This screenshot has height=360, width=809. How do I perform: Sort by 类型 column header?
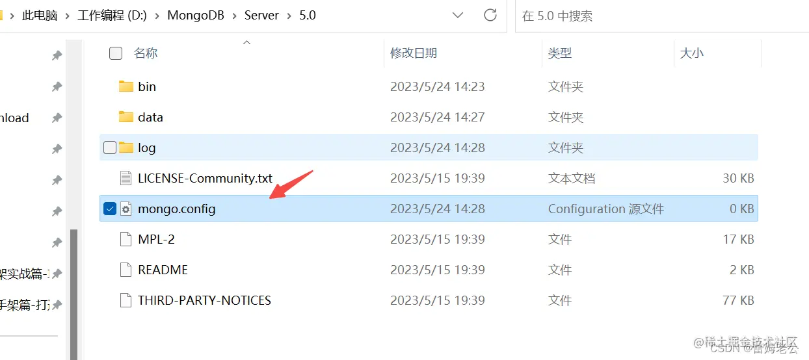pyautogui.click(x=560, y=53)
